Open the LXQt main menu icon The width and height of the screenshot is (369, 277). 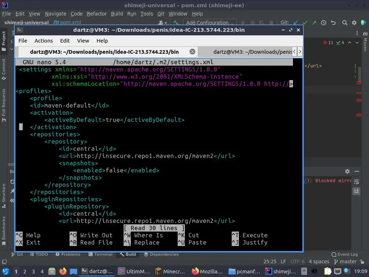[x=5, y=271]
